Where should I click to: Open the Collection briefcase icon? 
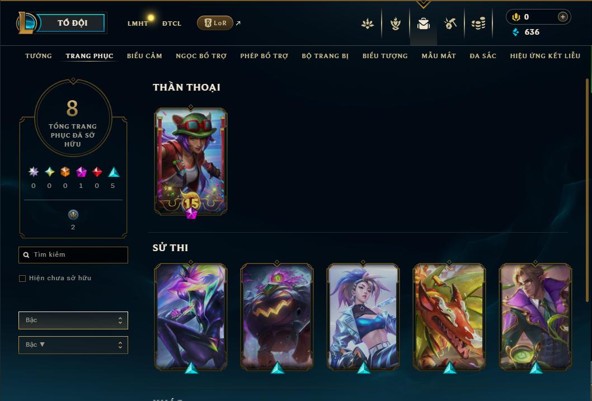[x=423, y=23]
